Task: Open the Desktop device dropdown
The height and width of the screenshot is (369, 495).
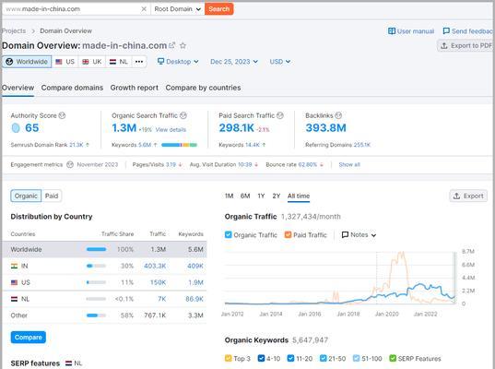Action: tap(178, 62)
